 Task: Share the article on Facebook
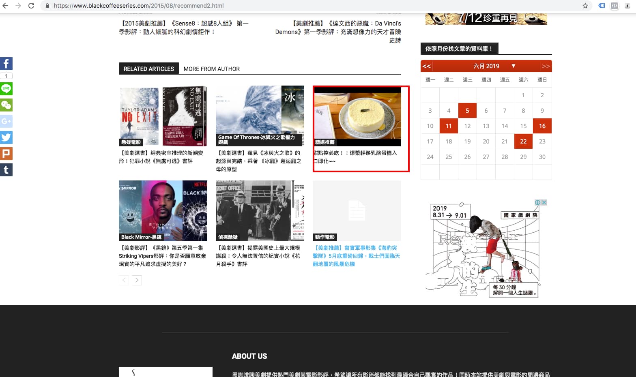[x=6, y=64]
